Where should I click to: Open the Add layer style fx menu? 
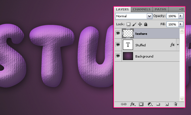(132, 104)
